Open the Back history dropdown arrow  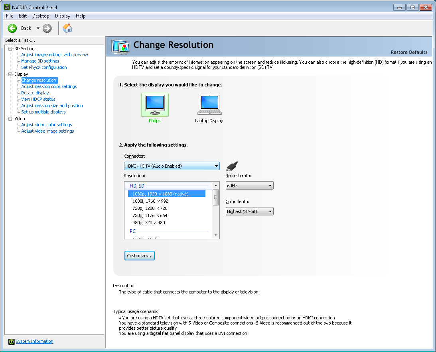(x=38, y=28)
